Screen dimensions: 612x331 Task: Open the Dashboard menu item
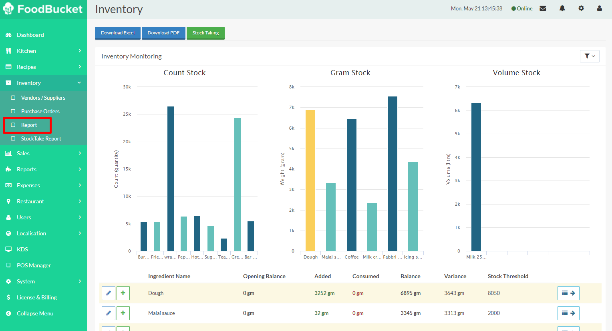30,35
